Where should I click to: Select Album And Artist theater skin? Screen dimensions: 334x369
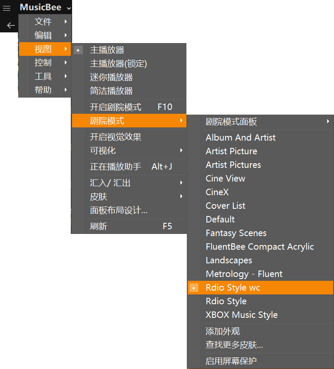tap(261, 138)
